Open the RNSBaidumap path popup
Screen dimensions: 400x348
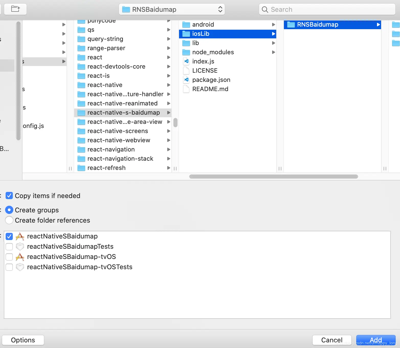pos(172,9)
